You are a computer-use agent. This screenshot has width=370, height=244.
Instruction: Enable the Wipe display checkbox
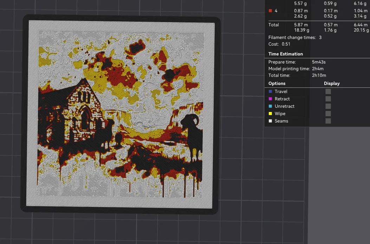[328, 114]
